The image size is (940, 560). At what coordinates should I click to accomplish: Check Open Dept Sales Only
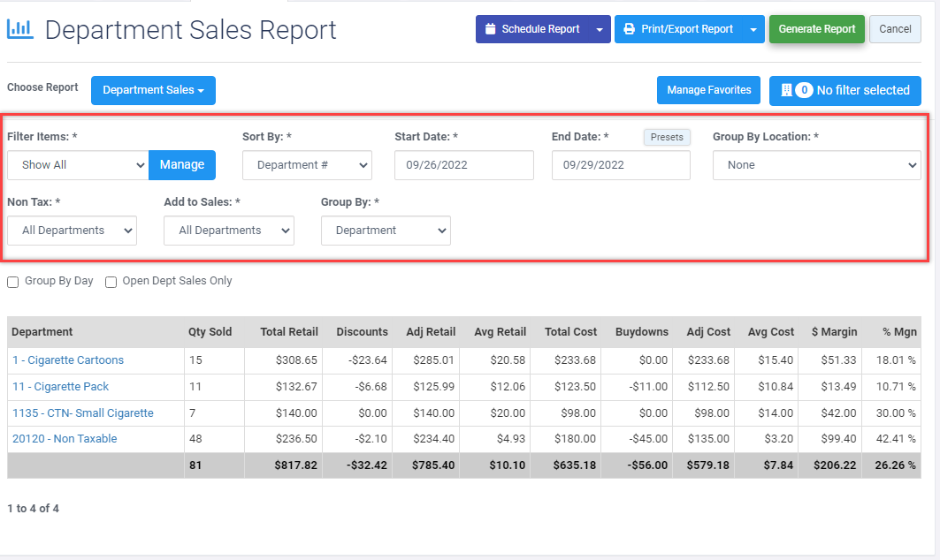(111, 281)
